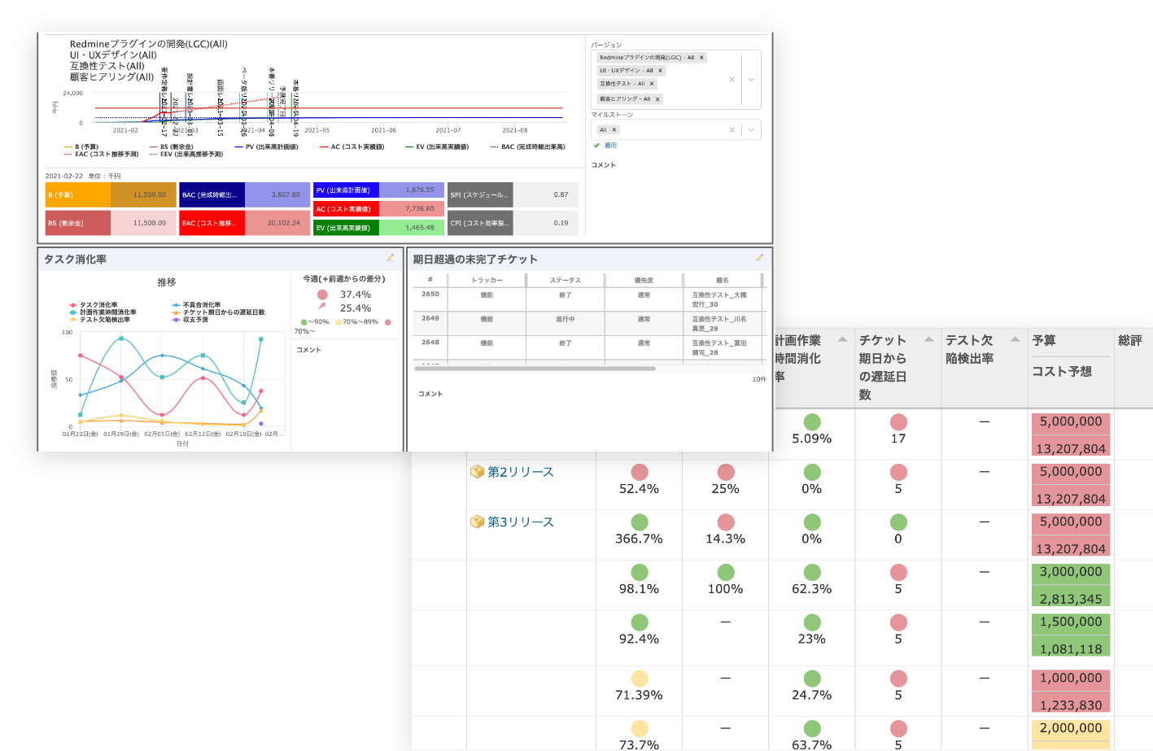Clear all selected versions in バージョン field
1153x751 pixels.
tap(732, 80)
